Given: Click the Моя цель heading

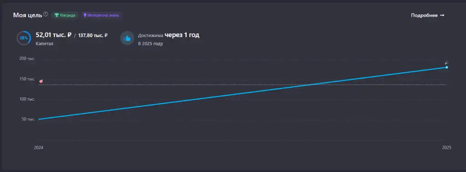Looking at the screenshot, I should 28,15.
